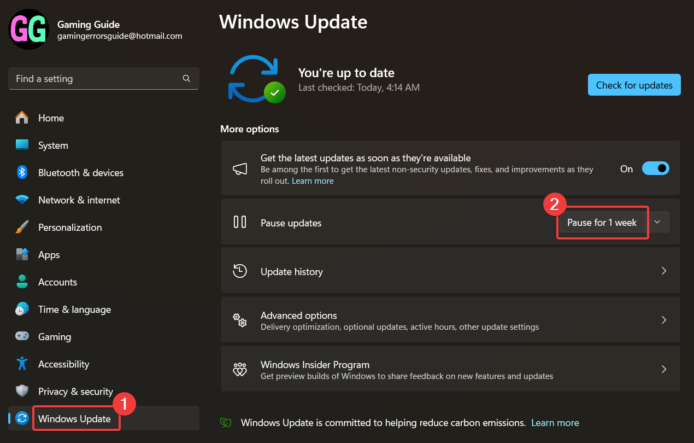Viewport: 694px width, 443px height.
Task: Open the Windows Insider Program row
Action: tap(450, 369)
